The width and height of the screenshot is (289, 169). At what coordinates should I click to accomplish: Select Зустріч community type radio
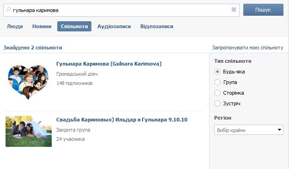click(x=217, y=103)
